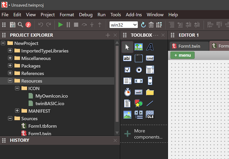Image resolution: width=229 pixels, height=159 pixels.
Task: Select the CheckBox control tool in the Toolbox
Action: click(x=127, y=69)
